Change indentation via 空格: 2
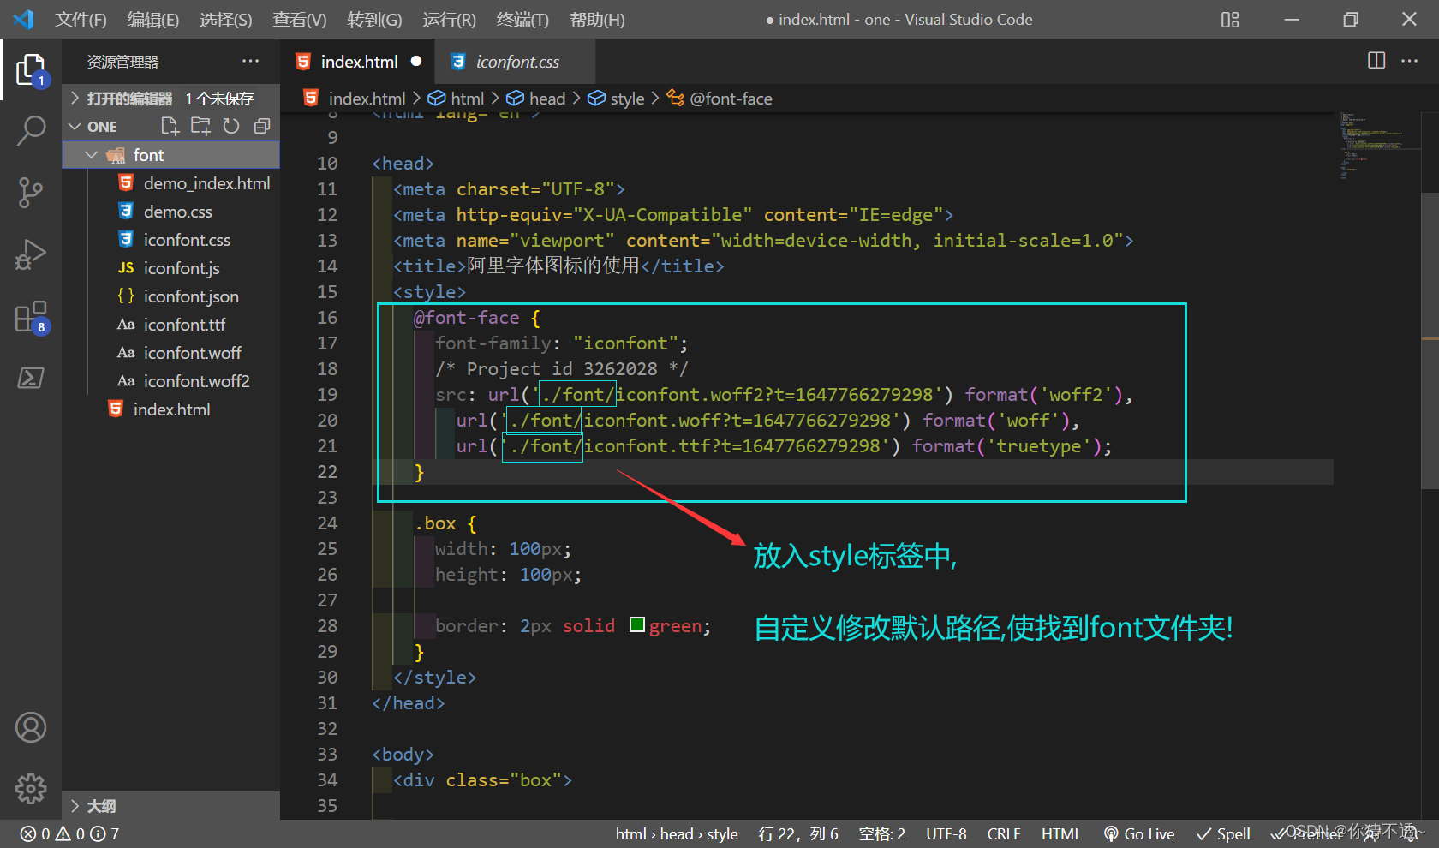1439x848 pixels. 881,833
